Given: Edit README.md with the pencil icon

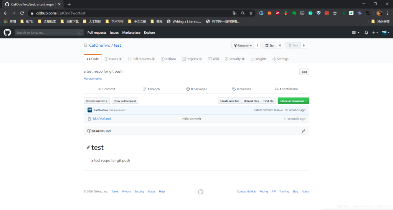Looking at the screenshot, I should [303, 131].
